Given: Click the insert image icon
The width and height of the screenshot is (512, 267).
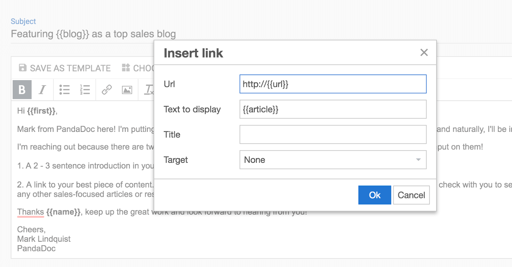Looking at the screenshot, I should (127, 90).
